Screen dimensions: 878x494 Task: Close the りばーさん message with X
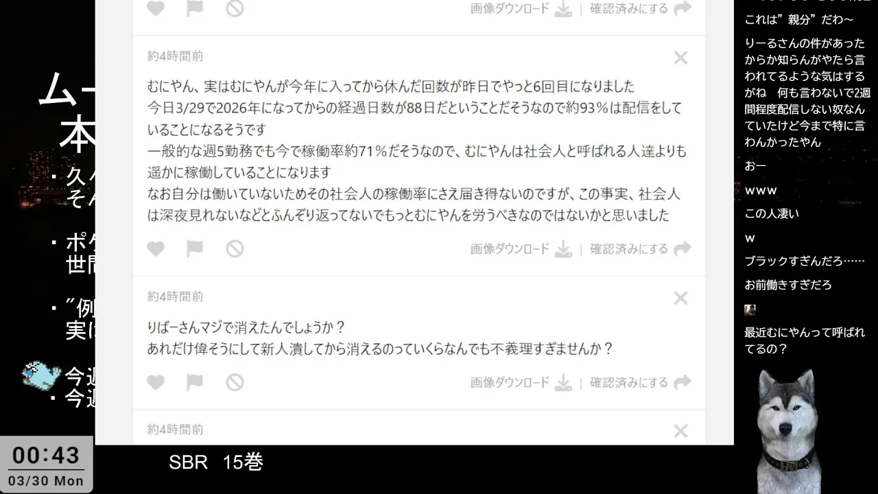680,298
